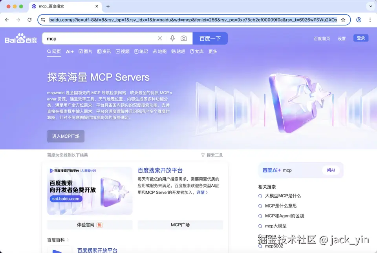
Task: Click the browser back arrow
Action: [7, 20]
